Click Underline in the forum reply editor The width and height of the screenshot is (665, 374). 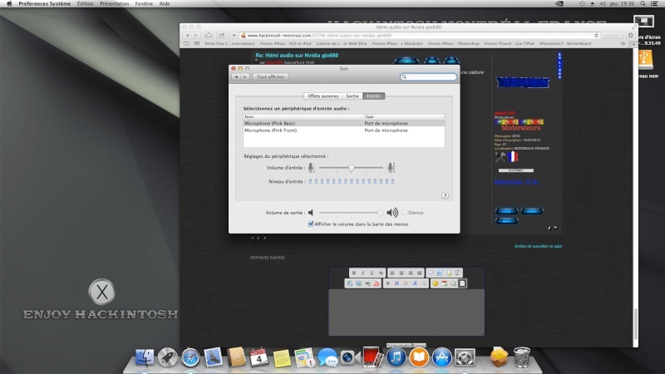[x=372, y=273]
